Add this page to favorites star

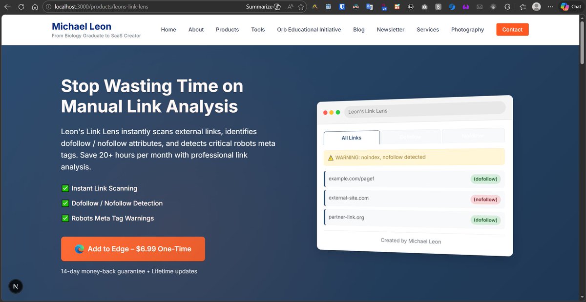[301, 7]
